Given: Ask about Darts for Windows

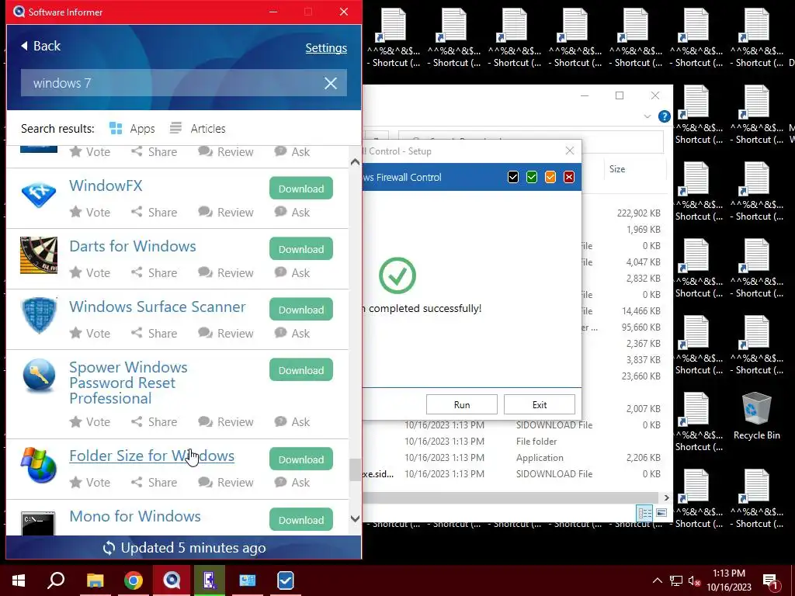Looking at the screenshot, I should point(292,272).
